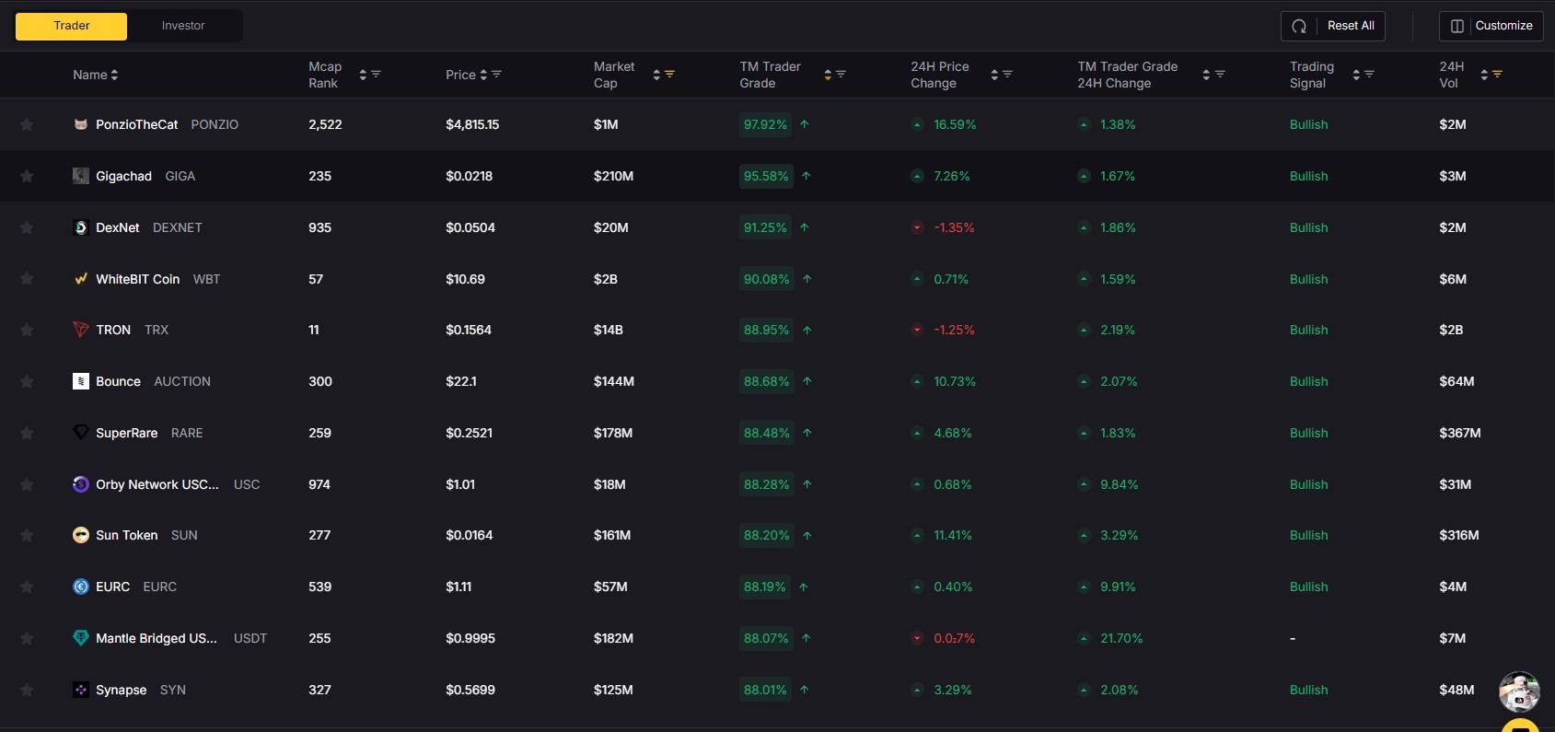Sort by the Name column arrows
The image size is (1555, 732).
[114, 75]
